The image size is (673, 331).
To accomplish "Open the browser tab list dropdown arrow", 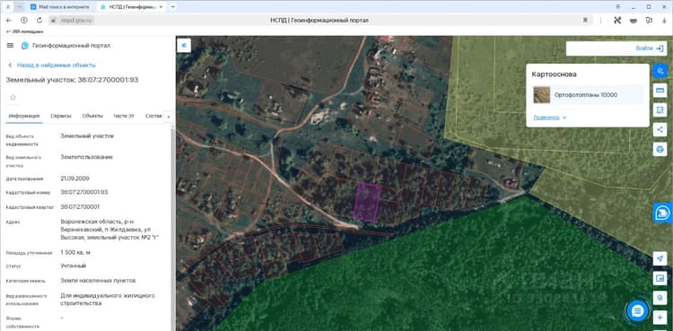I will coord(20,7).
